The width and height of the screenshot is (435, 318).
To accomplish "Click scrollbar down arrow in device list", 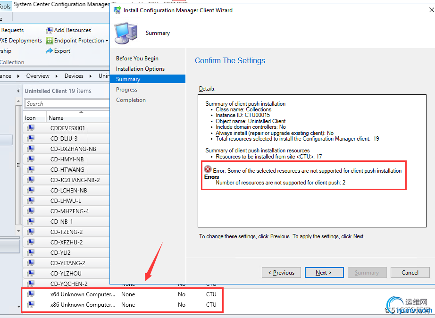I will pos(18,231).
